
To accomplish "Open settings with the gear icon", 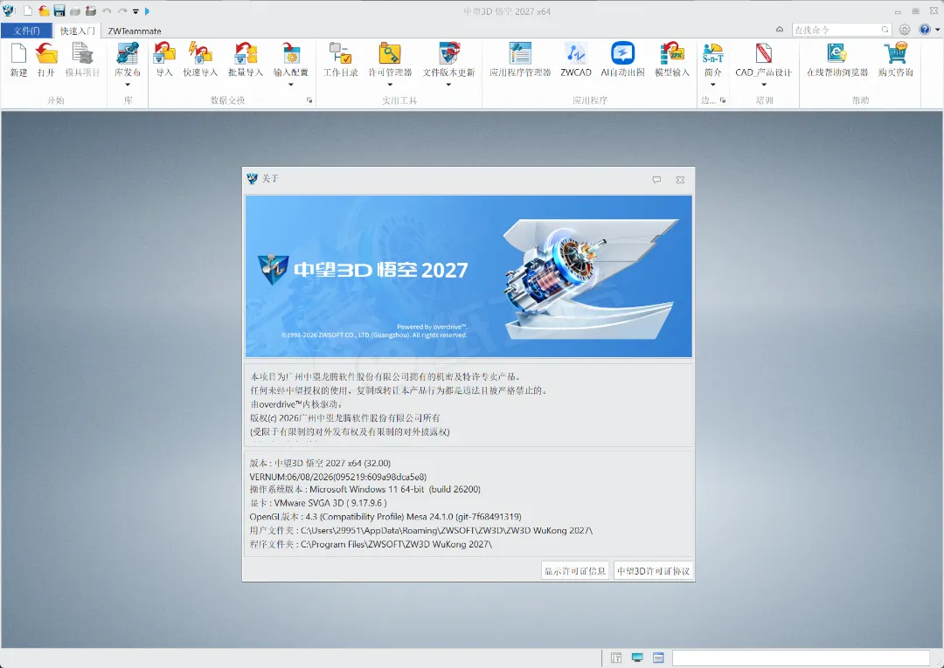I will pos(905,30).
